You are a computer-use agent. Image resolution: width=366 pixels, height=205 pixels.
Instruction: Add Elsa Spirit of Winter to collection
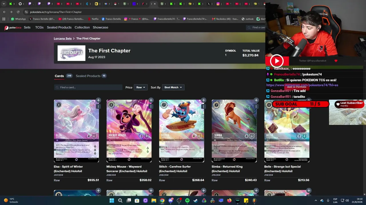98,100
